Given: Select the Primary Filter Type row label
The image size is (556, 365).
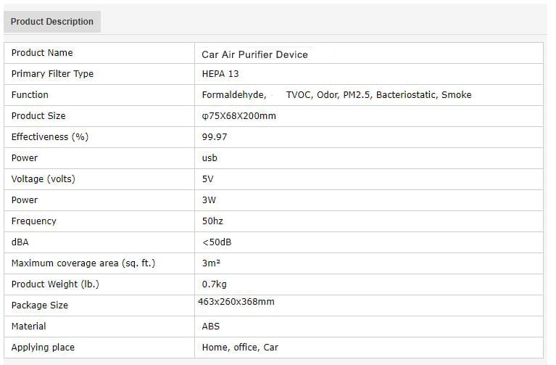Looking at the screenshot, I should 52,74.
